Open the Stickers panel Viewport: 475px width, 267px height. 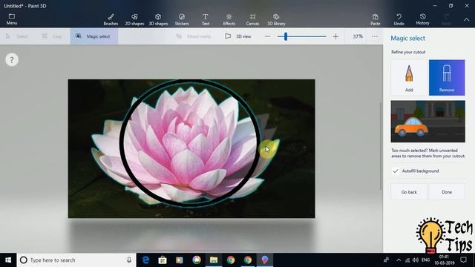tap(182, 19)
